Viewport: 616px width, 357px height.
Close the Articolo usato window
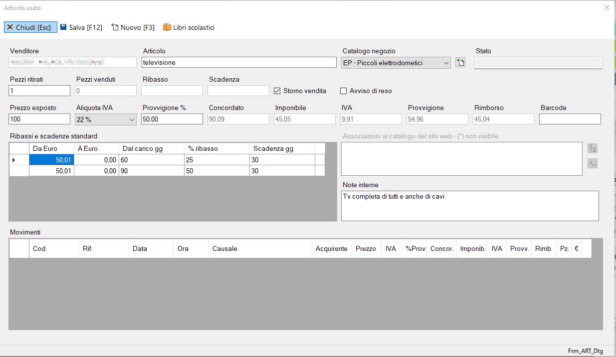[607, 7]
